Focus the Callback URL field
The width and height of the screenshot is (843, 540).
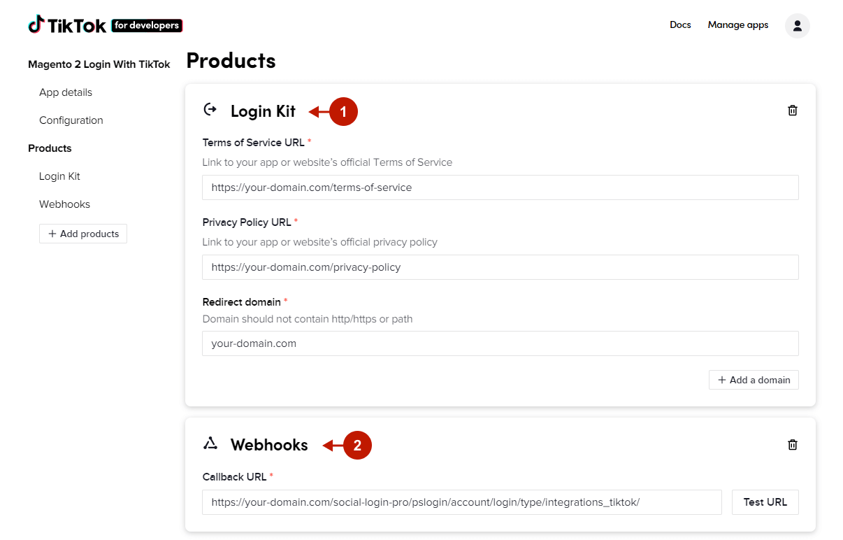pos(462,502)
